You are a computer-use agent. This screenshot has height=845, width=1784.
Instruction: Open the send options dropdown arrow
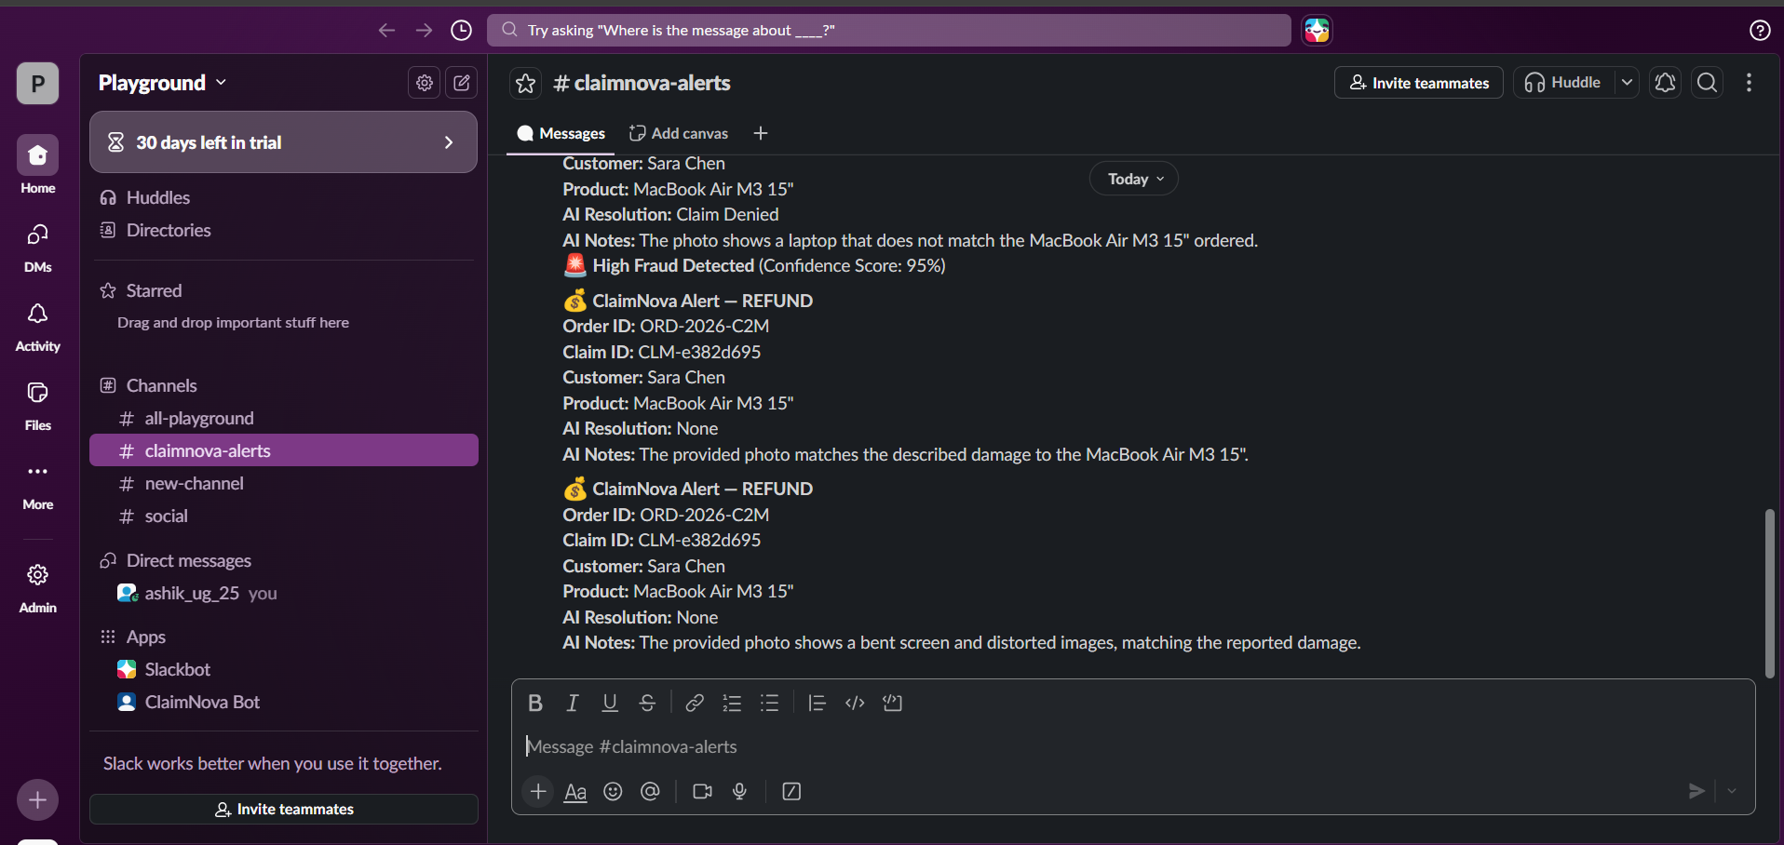[1732, 791]
